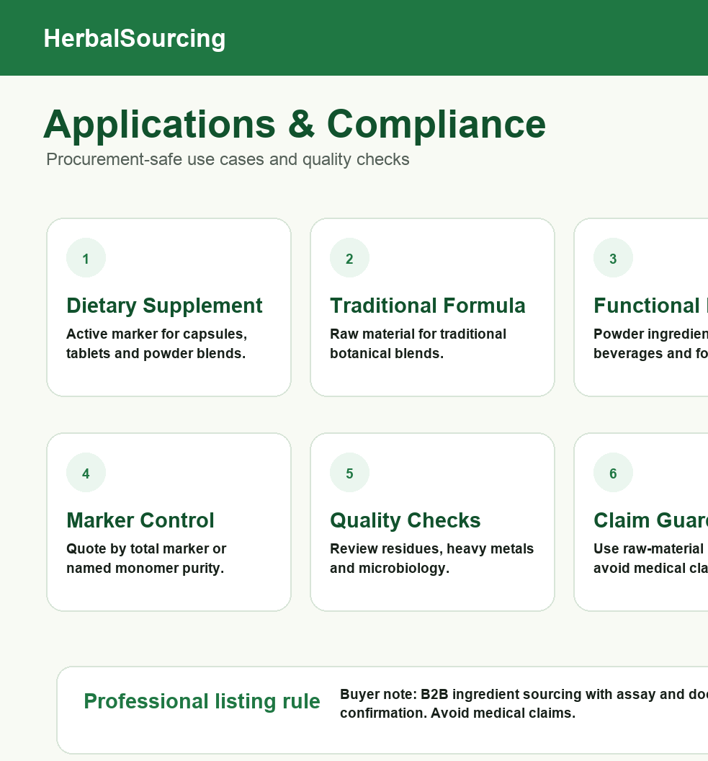Screen dimensions: 708x761
Task: Open the Traditional Formula card title
Action: 428,306
